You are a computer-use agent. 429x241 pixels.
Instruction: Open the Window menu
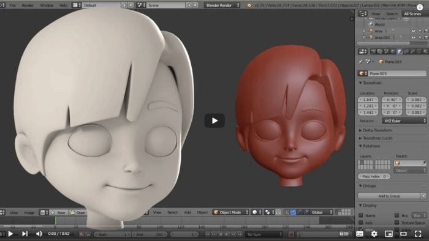pyautogui.click(x=47, y=5)
